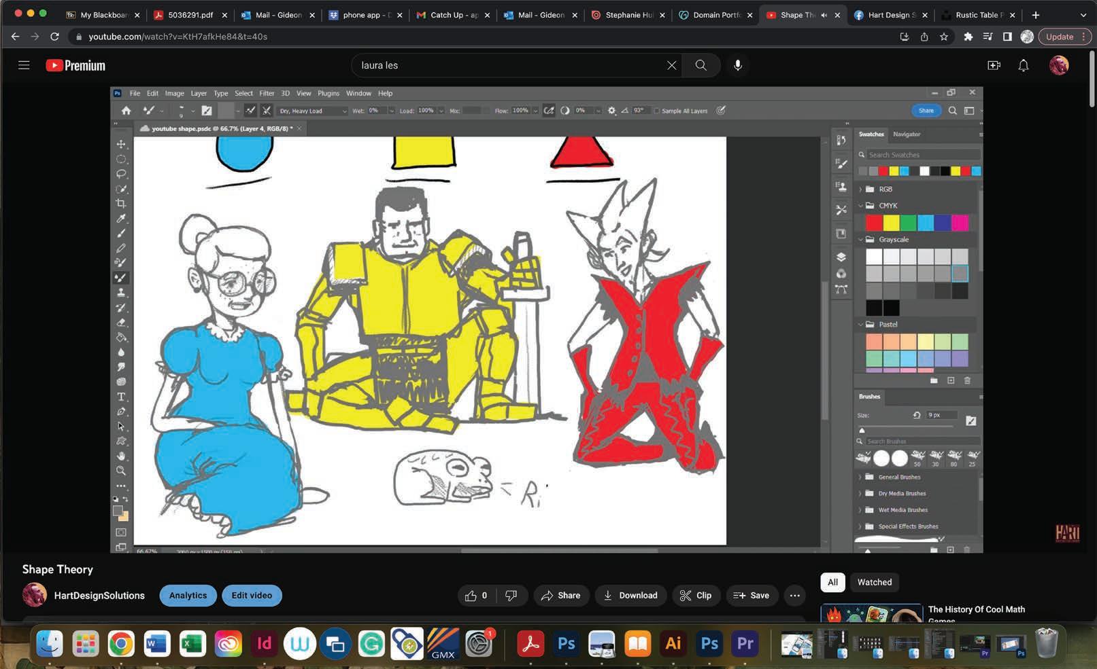Expand the Wet Media Brushes folder
Screen dimensions: 1097x669
(860, 510)
